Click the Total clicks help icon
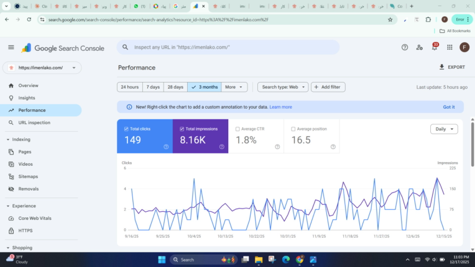Image resolution: width=475 pixels, height=267 pixels. point(166,147)
